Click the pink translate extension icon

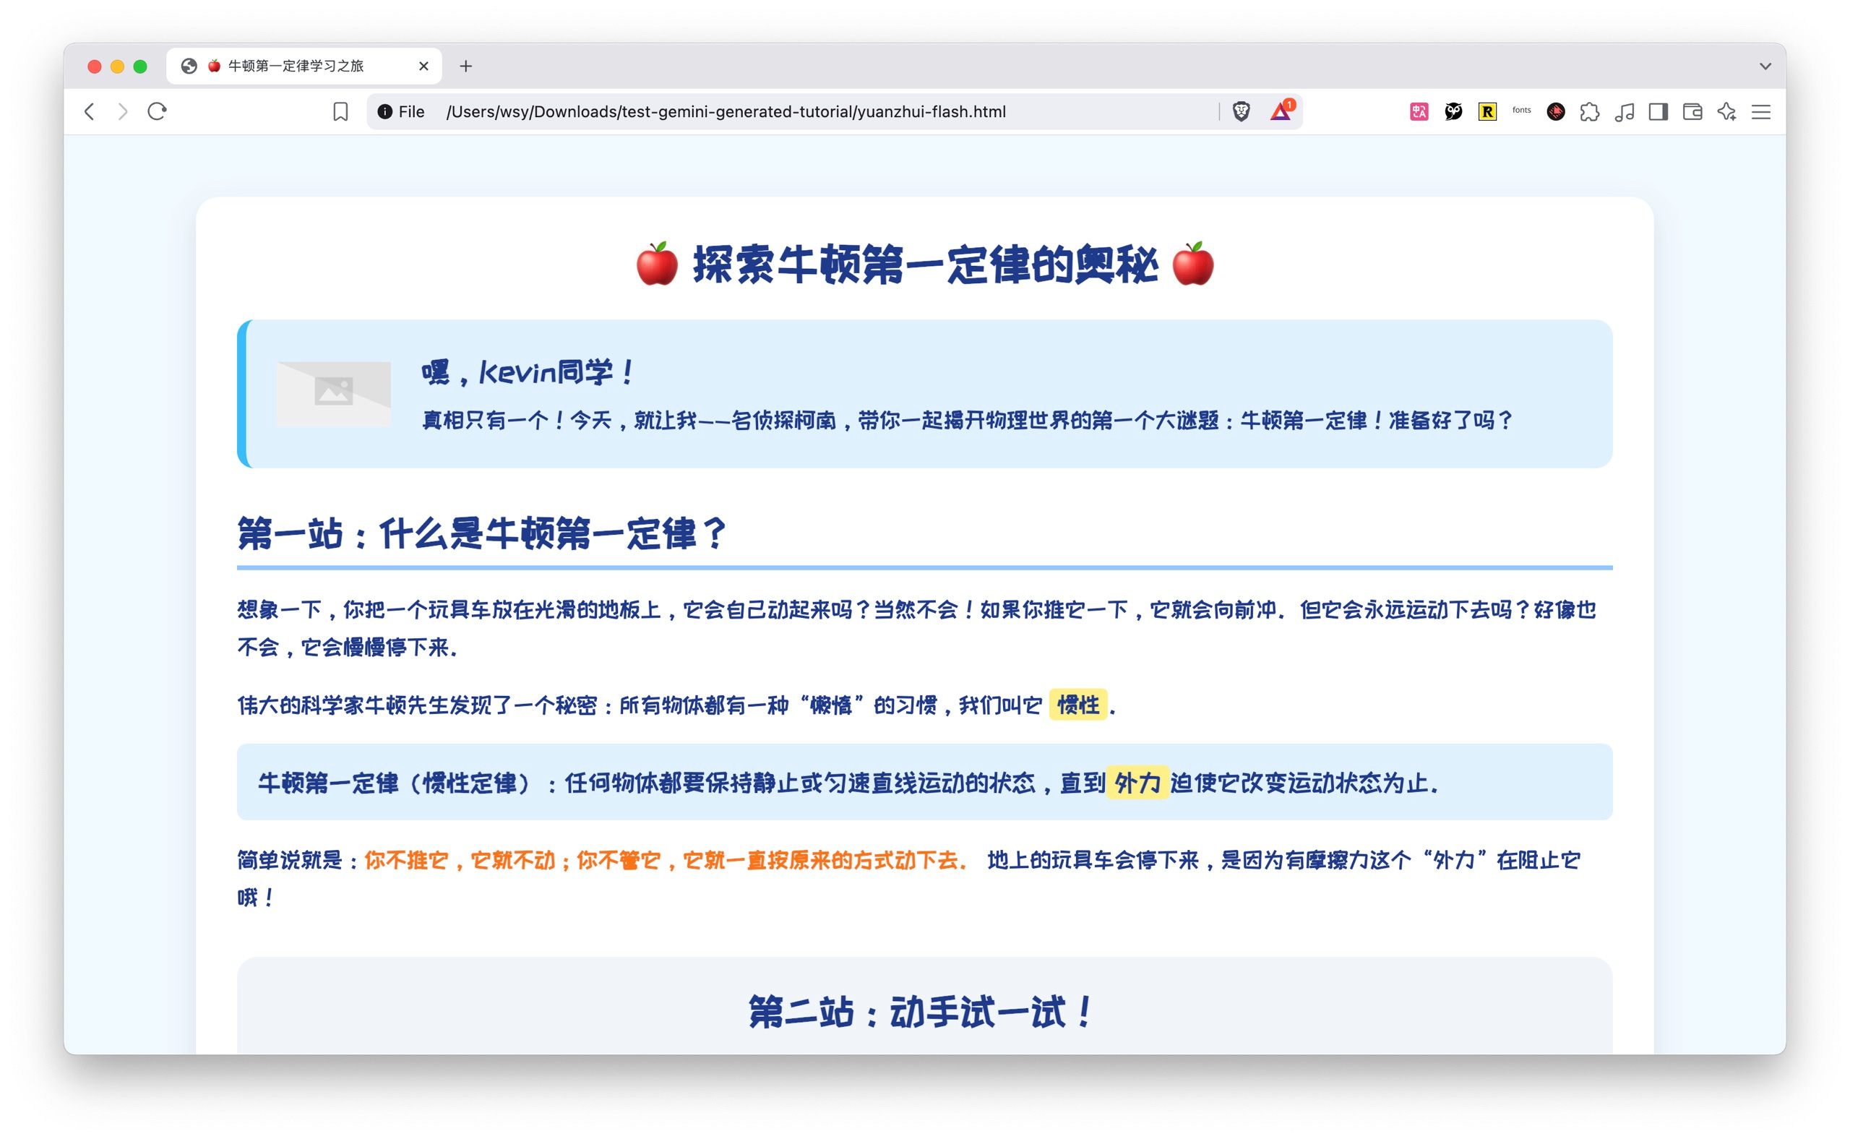pos(1419,111)
